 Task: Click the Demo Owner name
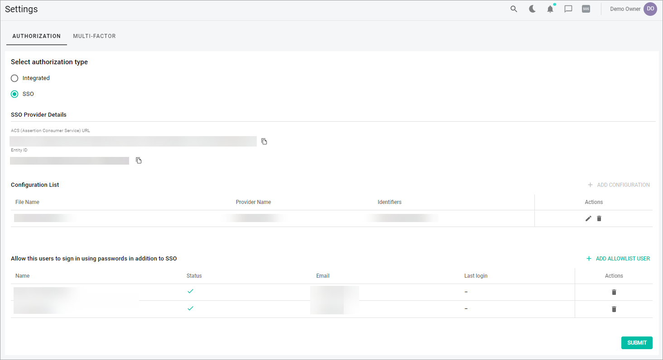click(625, 9)
